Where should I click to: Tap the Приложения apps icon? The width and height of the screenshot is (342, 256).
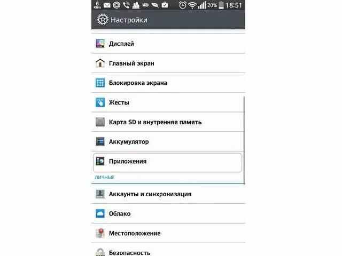tap(100, 161)
